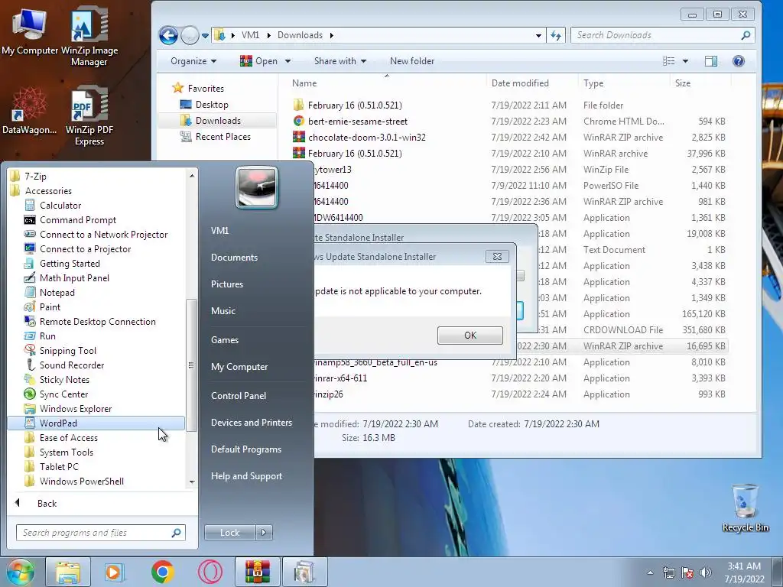Launch Sync Center
This screenshot has height=587, width=783.
point(63,394)
